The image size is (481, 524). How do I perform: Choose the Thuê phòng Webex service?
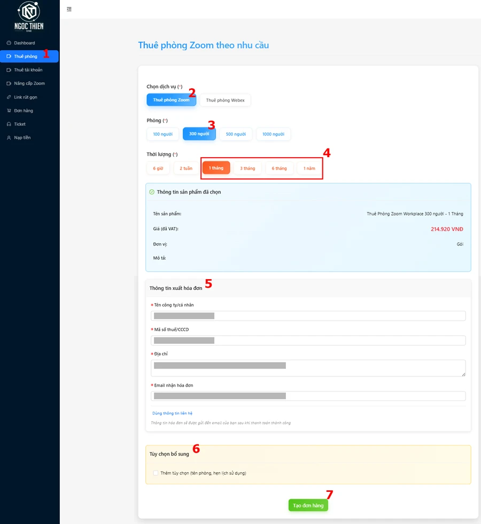[225, 100]
